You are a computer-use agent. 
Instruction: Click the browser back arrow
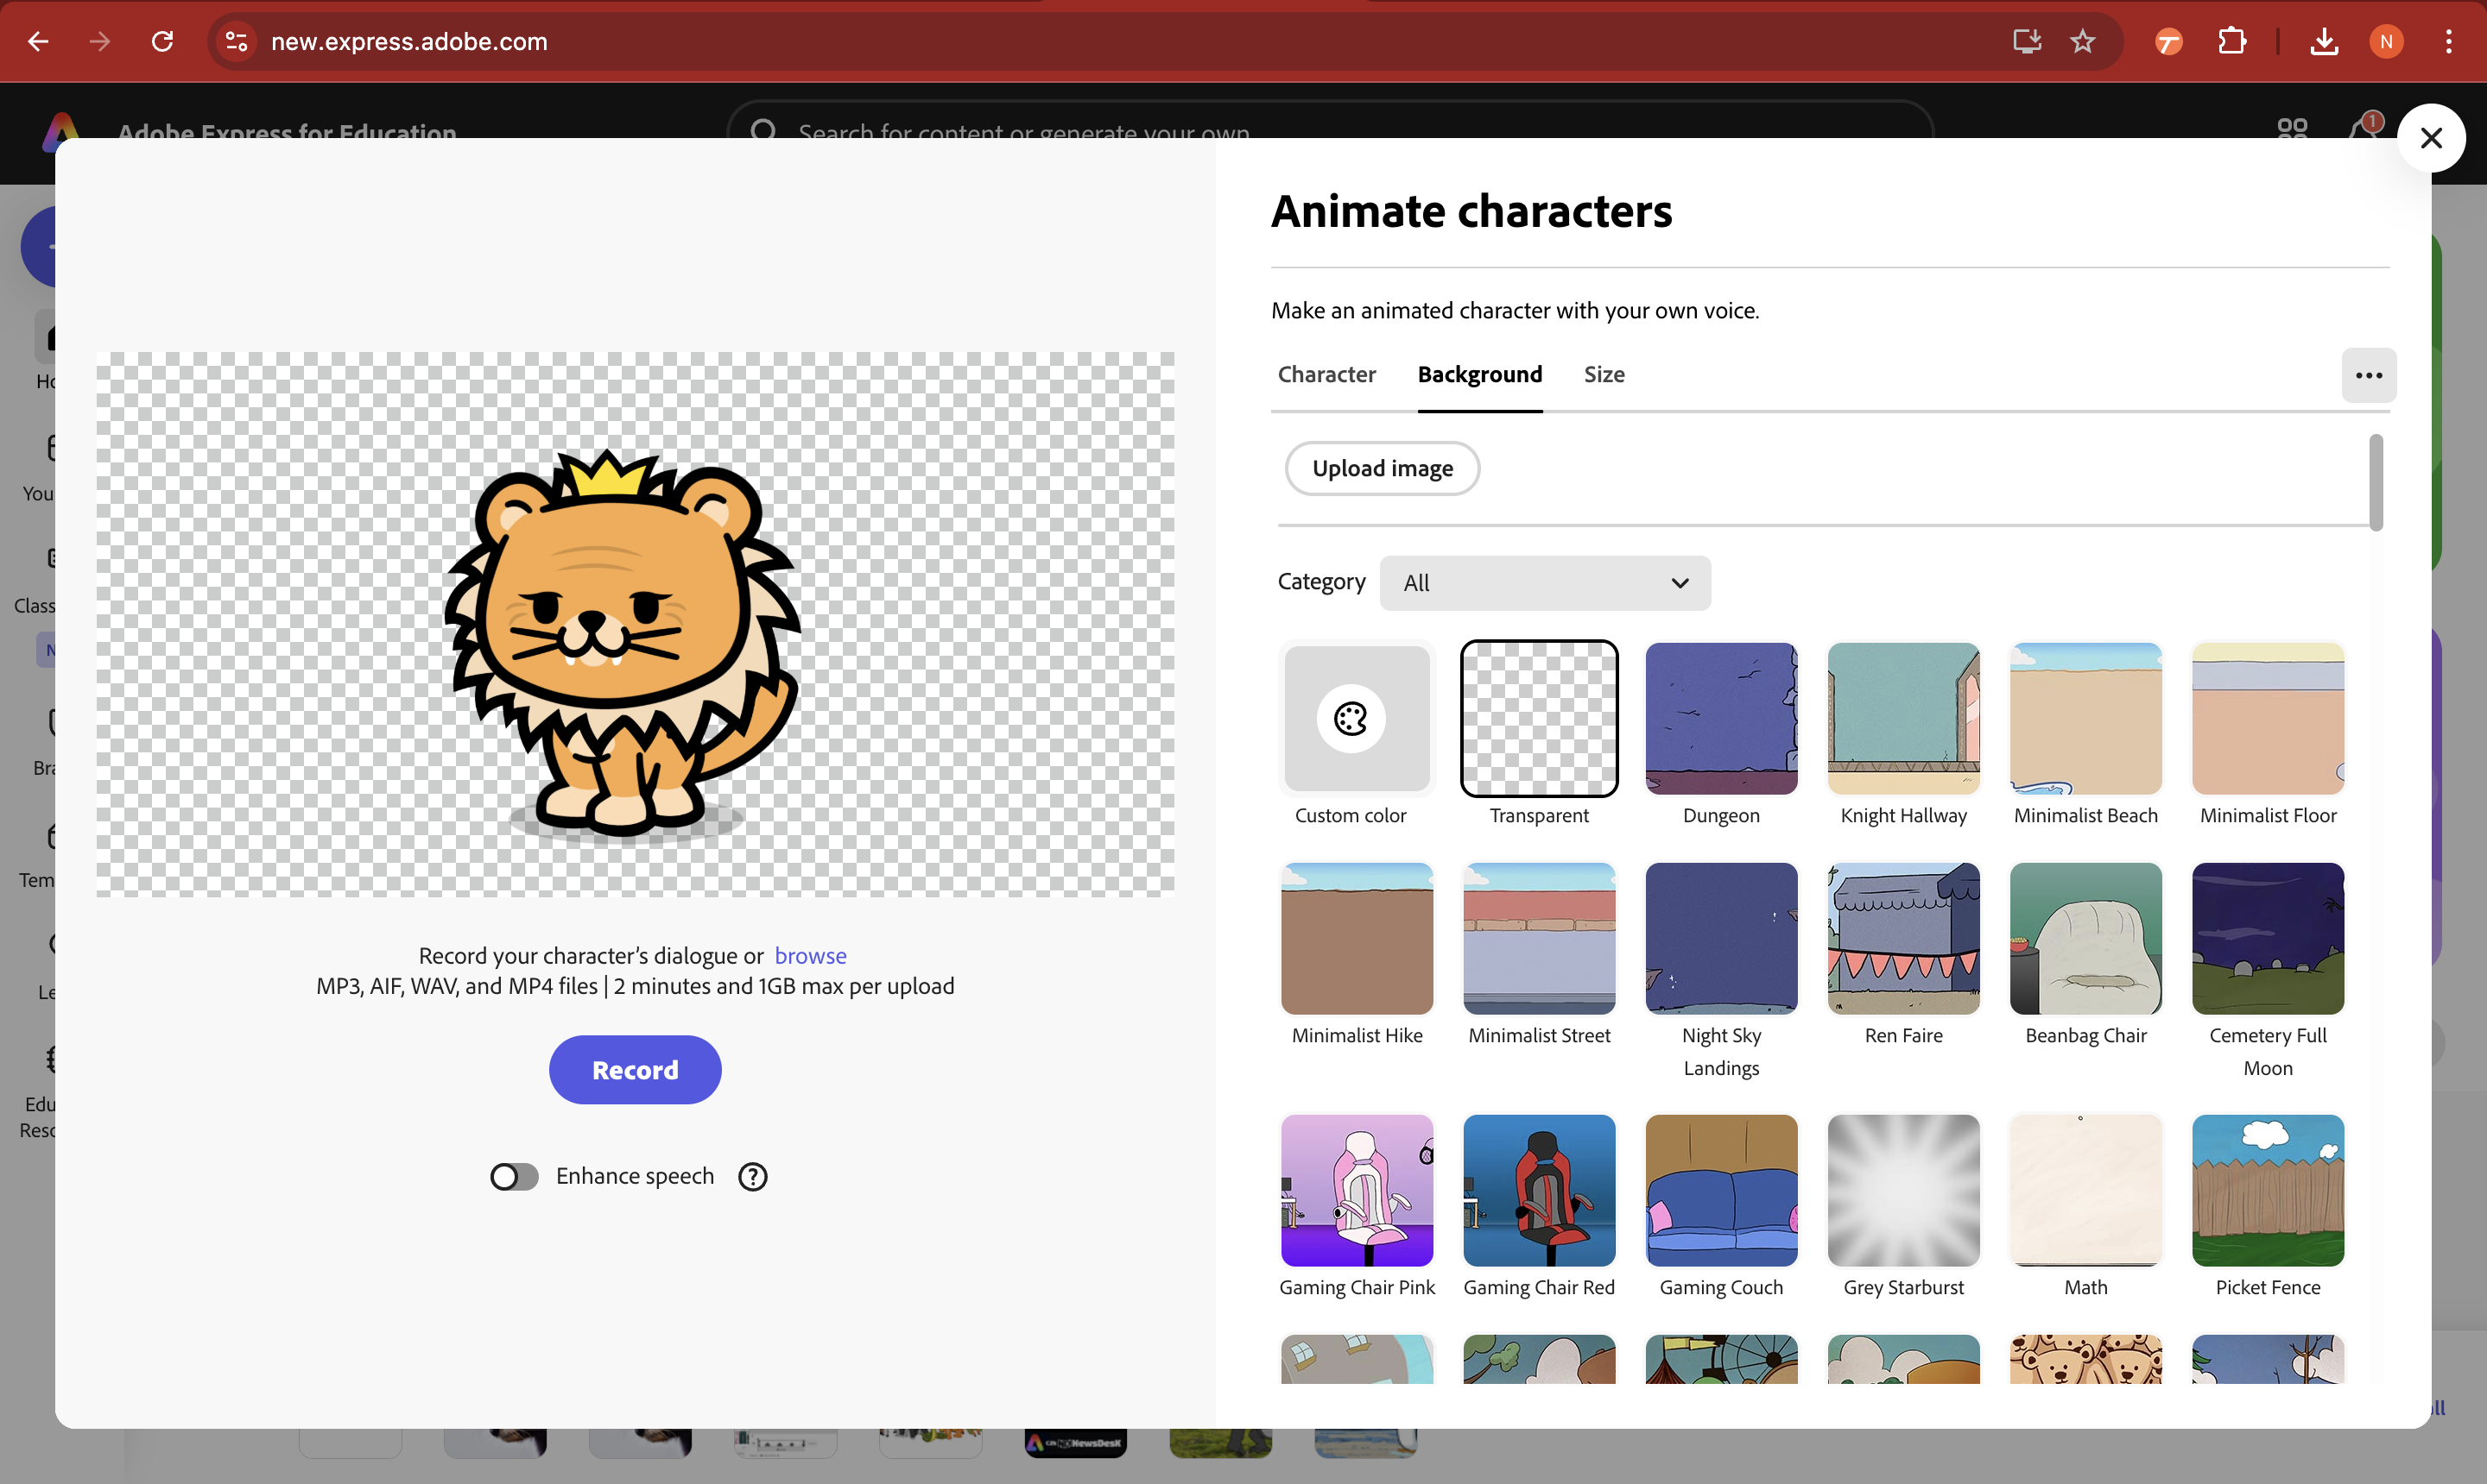[x=38, y=41]
